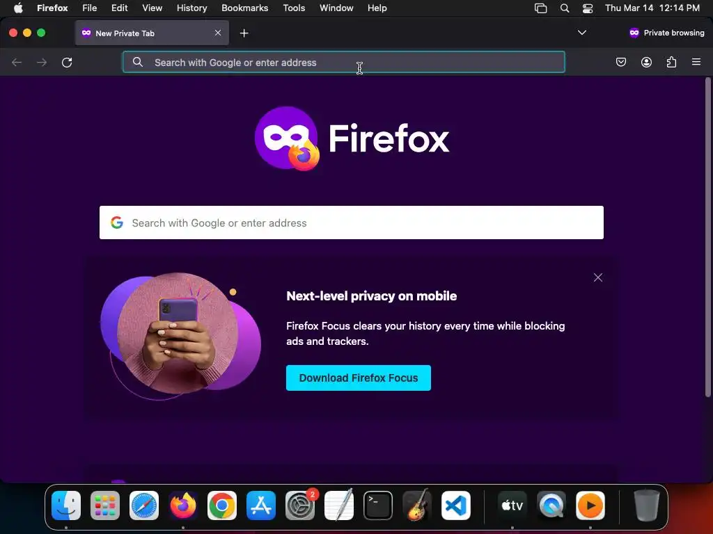
Task: Open the Firefox account icon
Action: [x=646, y=62]
